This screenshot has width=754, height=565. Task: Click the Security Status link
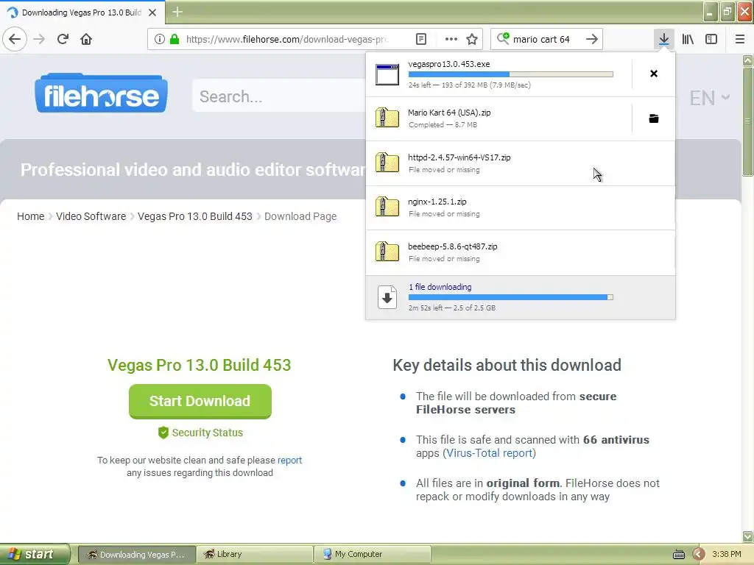coord(200,433)
